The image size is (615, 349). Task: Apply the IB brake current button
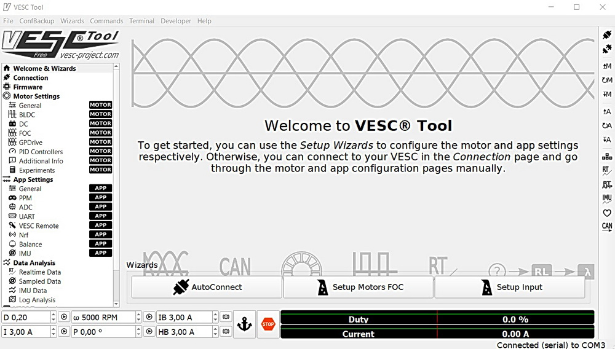[x=226, y=317]
